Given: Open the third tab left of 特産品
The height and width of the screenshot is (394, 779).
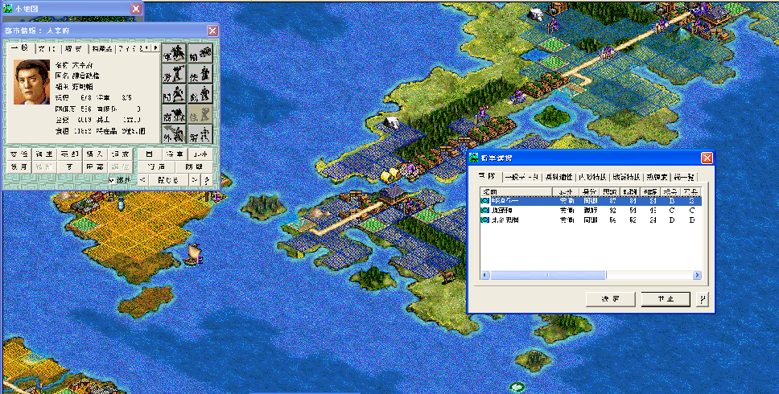Looking at the screenshot, I should click(x=75, y=48).
